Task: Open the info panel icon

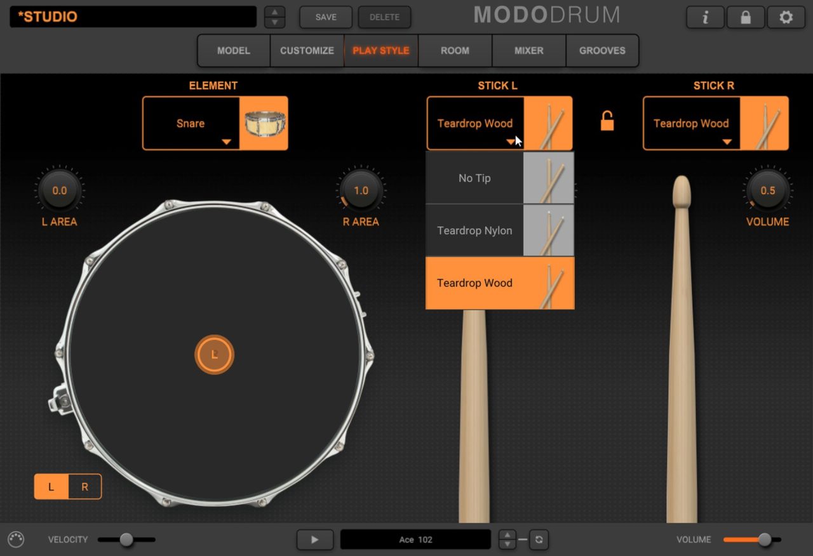Action: pyautogui.click(x=705, y=18)
